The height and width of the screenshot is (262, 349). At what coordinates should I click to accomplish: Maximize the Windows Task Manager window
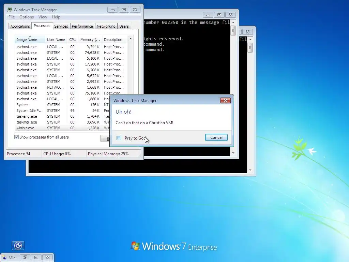124,10
